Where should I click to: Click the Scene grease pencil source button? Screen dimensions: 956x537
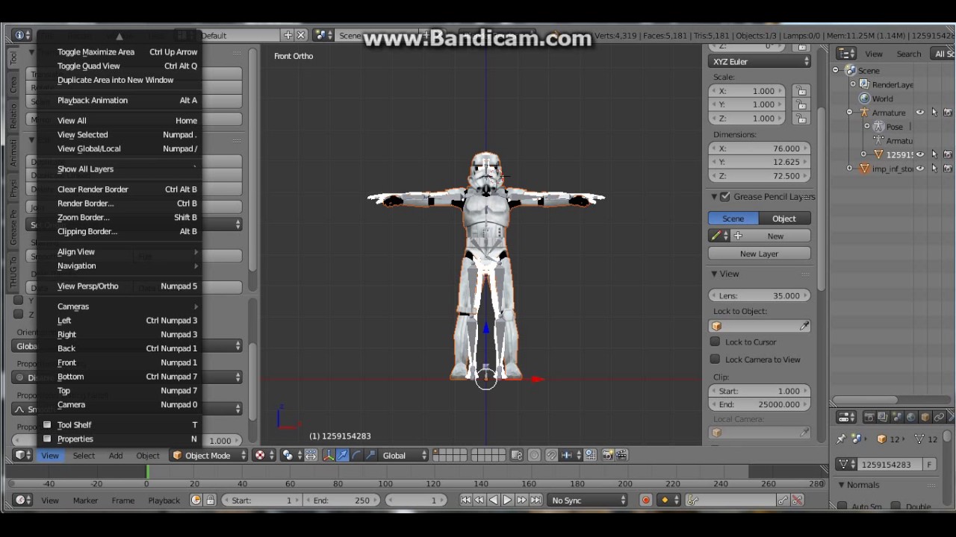(x=733, y=219)
